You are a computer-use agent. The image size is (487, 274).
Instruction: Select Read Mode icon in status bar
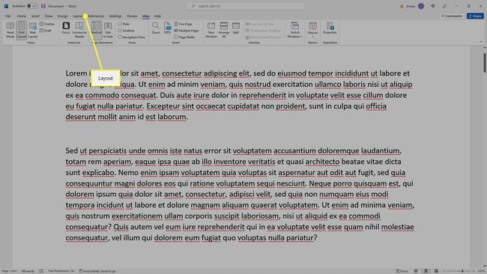coord(416,271)
